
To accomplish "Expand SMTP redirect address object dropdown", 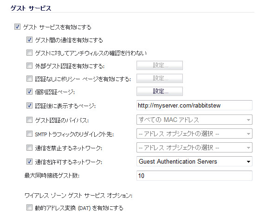I will tap(194, 133).
